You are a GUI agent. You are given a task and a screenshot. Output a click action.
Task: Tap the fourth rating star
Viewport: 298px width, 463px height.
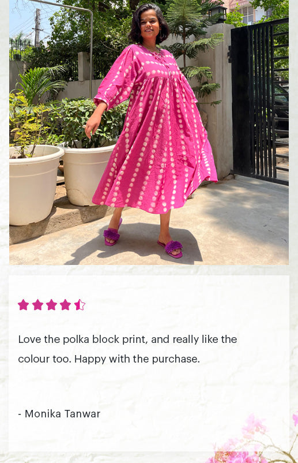(66, 305)
